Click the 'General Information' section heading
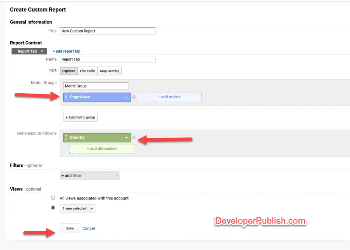This screenshot has width=350, height=250. (31, 22)
